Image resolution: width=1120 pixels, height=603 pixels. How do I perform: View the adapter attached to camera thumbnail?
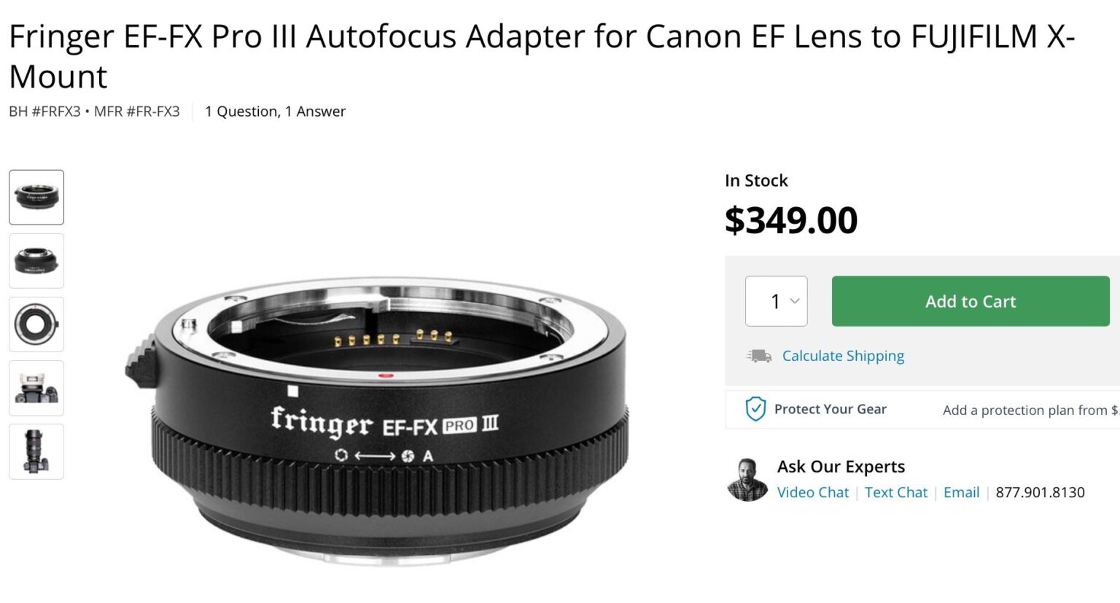point(36,387)
